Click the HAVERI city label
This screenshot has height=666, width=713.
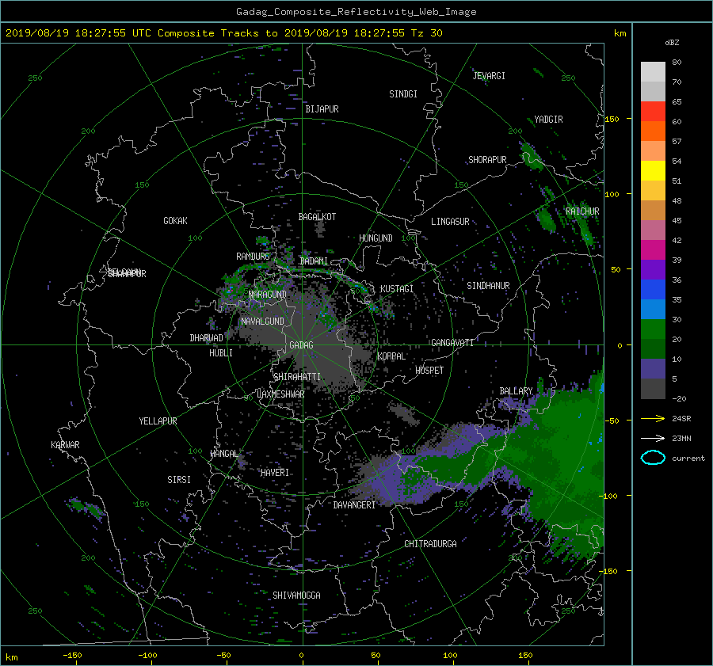click(275, 473)
